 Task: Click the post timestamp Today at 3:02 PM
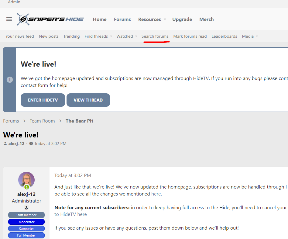coord(73,175)
